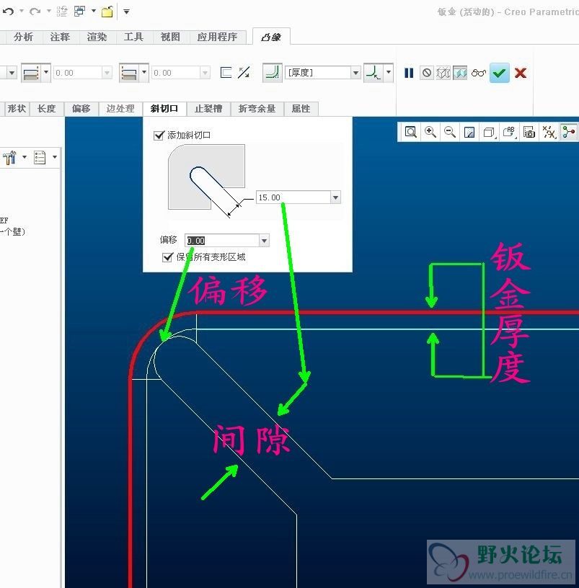
Task: Click the miter cut preview diagram
Action: coord(207,180)
